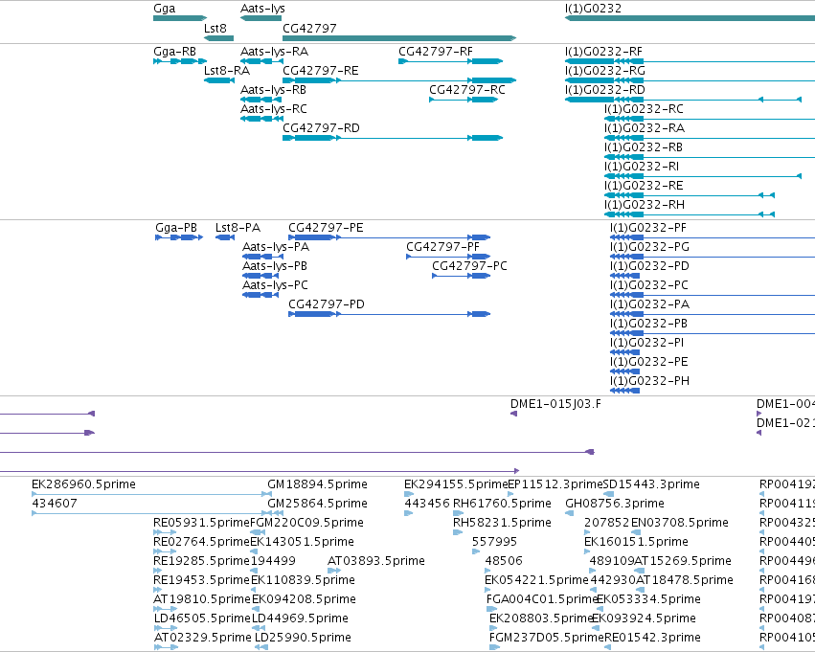Screen dimensions: 815x652
Task: Click the Gga-RB transcript label
Action: [174, 52]
